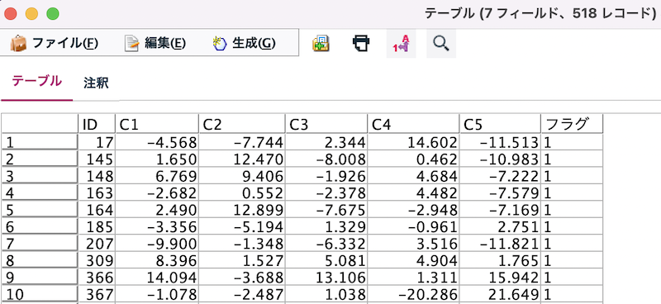Viewport: 661px width, 304px height.
Task: Click the ID cell 145
Action: [x=97, y=159]
